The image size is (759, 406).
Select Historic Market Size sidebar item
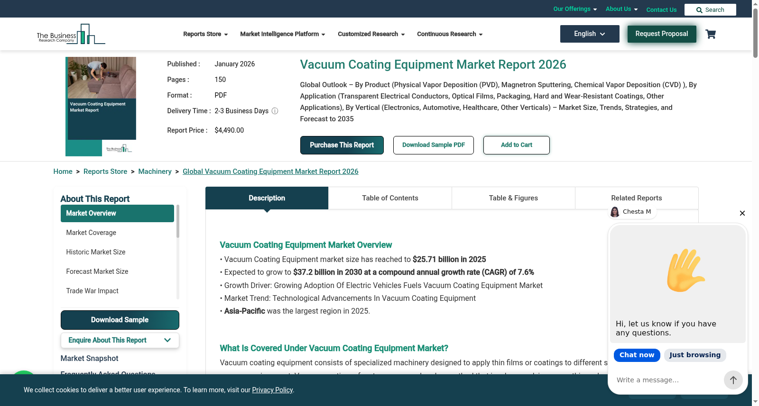117,252
